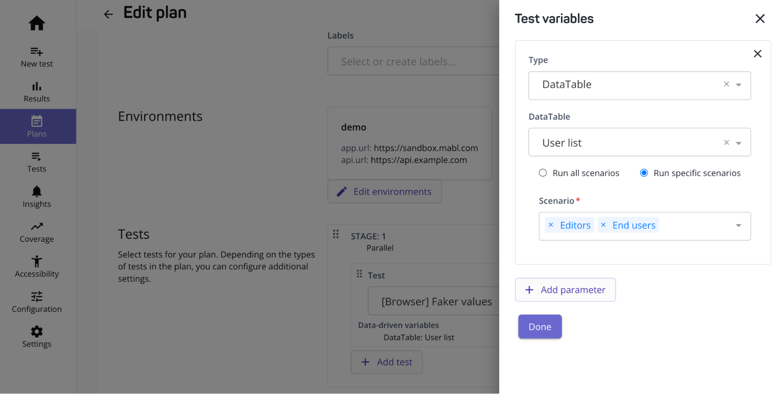
Task: Click the Home icon in the sidebar
Action: pos(36,23)
